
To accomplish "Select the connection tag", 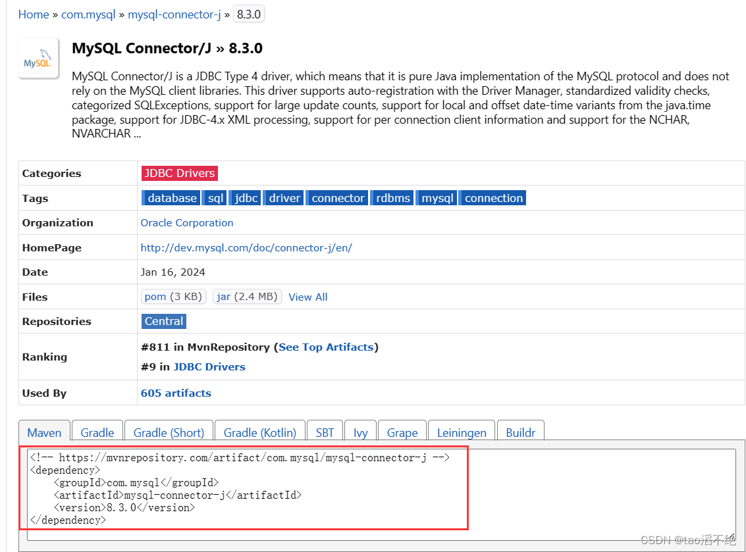I will click(493, 198).
